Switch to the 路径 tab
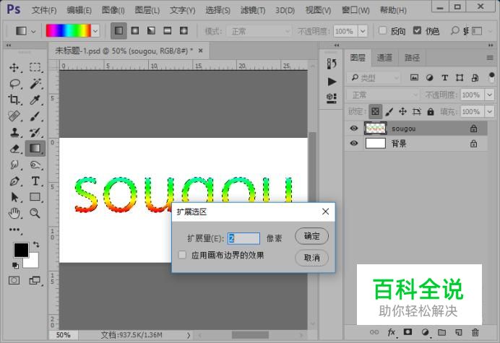 pos(412,58)
